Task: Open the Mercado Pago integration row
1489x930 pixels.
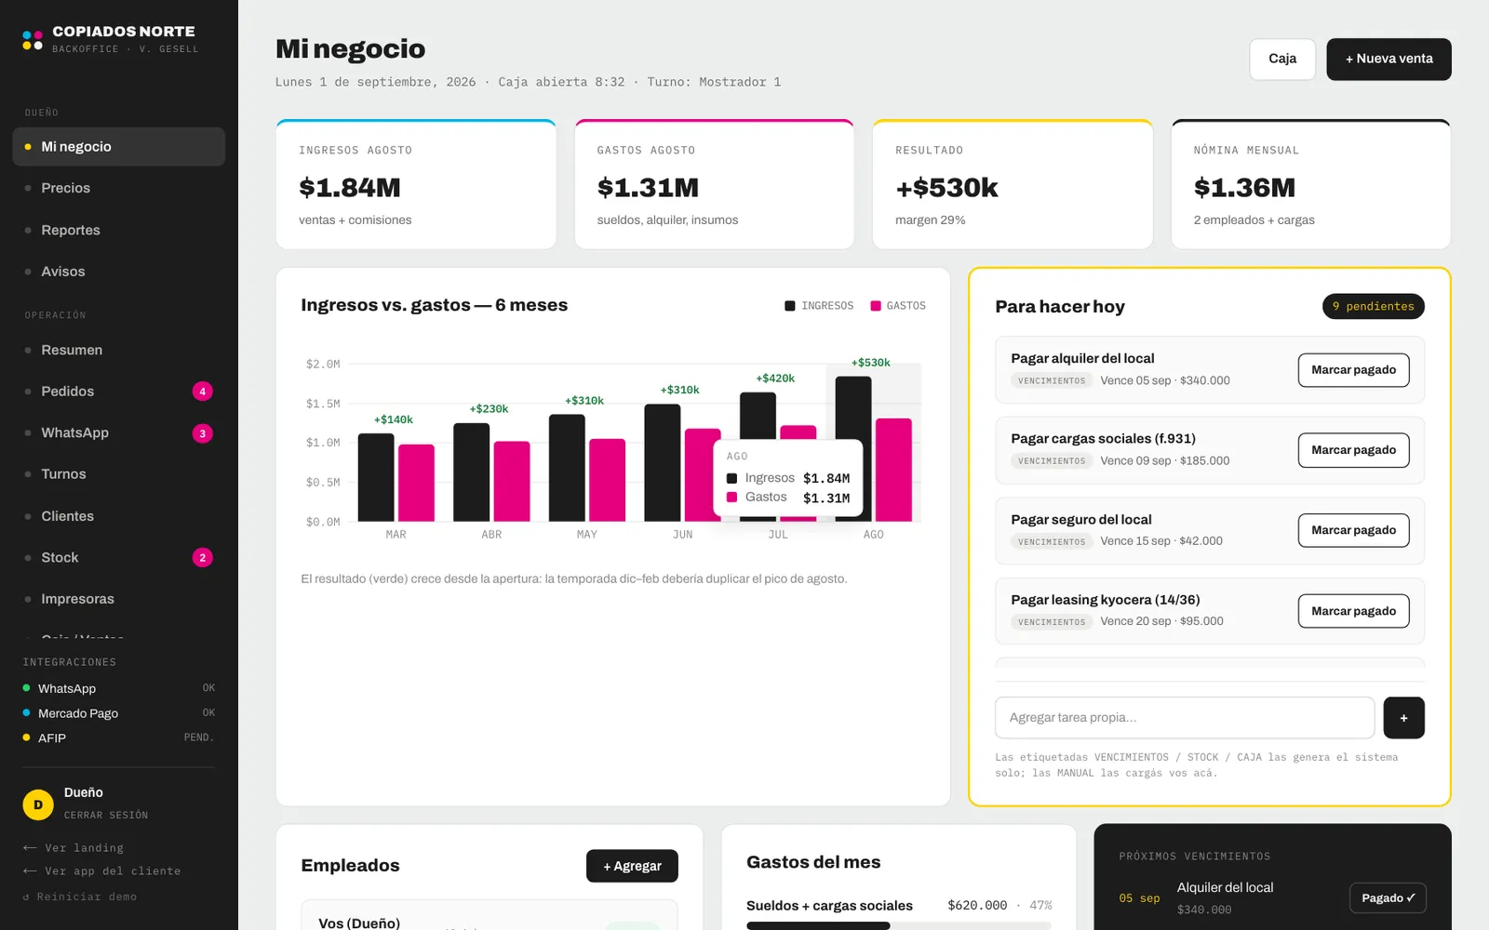Action: (119, 713)
